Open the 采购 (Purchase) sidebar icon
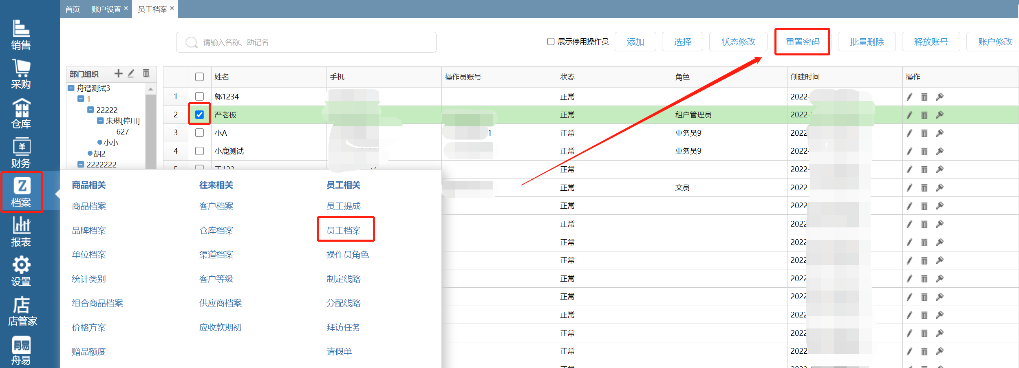This screenshot has height=368, width=1019. 21,74
